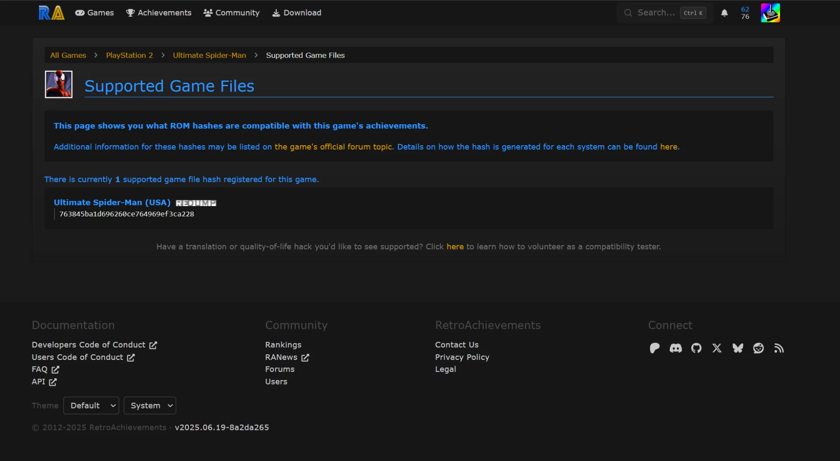Open the X (Twitter) icon link
The image size is (840, 461).
717,348
